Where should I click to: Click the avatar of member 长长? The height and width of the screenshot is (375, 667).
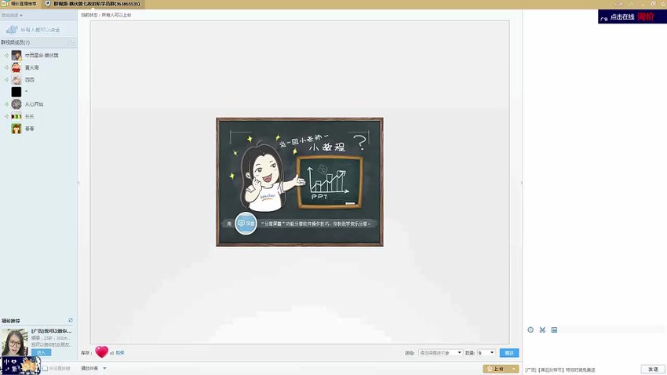click(x=16, y=116)
